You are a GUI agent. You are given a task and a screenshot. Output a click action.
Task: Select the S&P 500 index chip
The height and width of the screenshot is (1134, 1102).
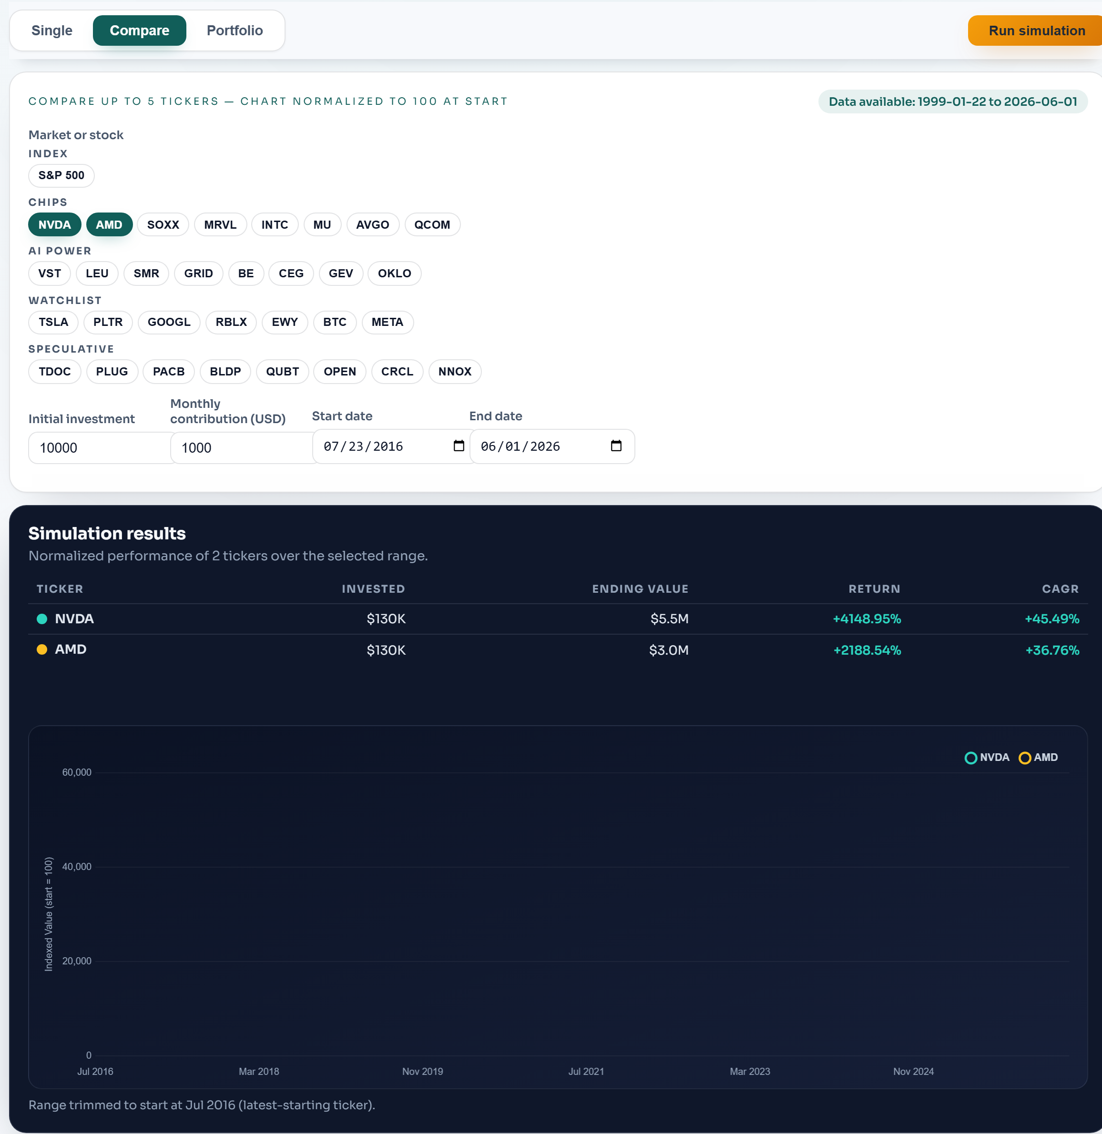(61, 175)
